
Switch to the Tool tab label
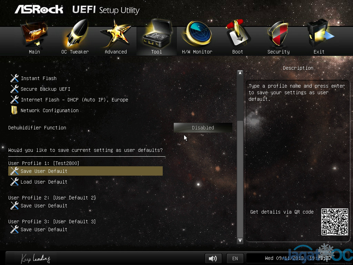click(x=156, y=52)
